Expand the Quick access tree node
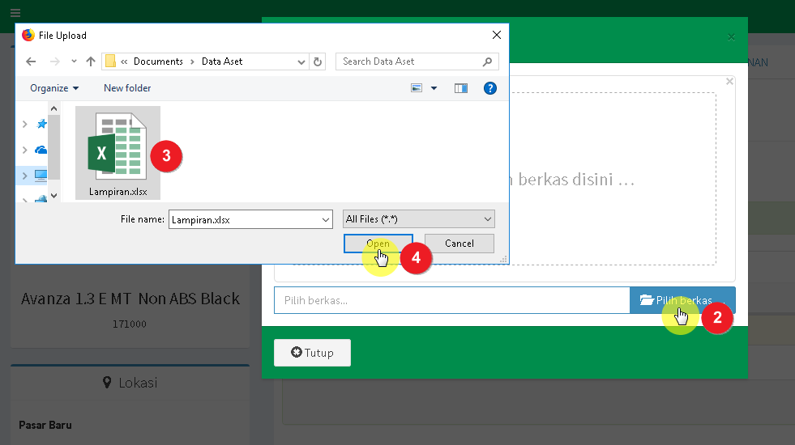The image size is (795, 445). tap(25, 124)
